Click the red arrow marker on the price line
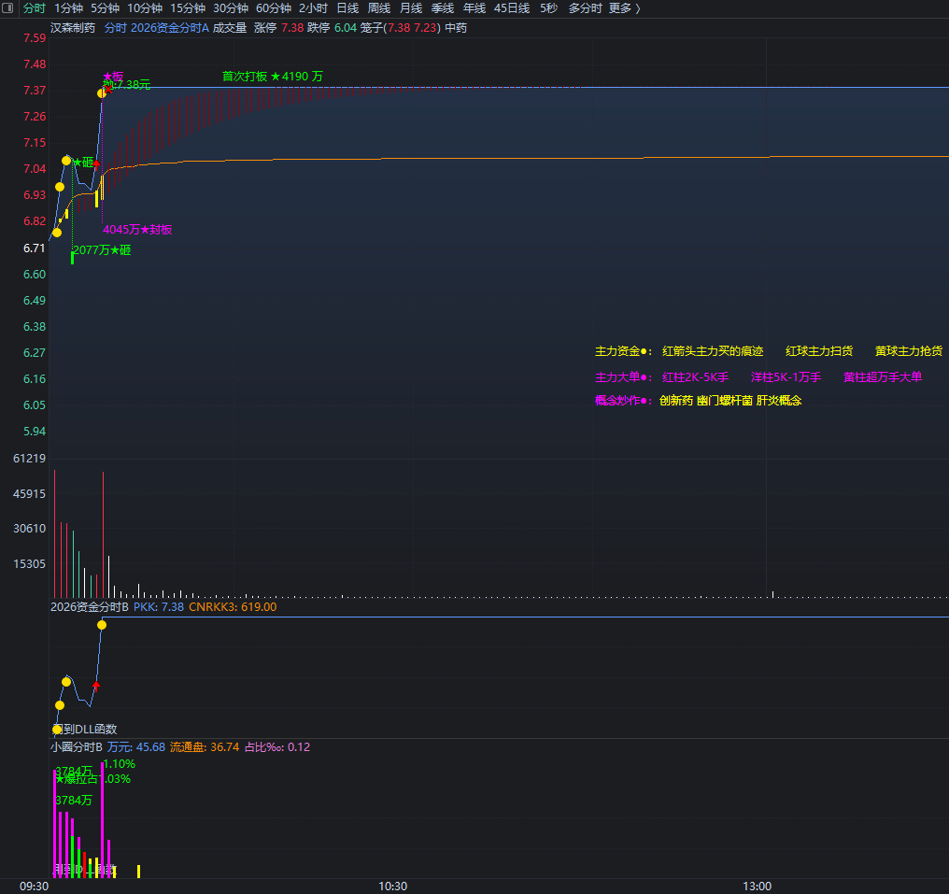The height and width of the screenshot is (894, 949). [x=96, y=163]
